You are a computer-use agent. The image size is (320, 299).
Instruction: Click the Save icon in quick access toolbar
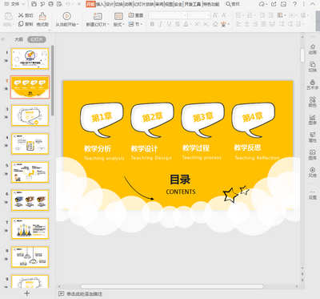[x=34, y=4]
